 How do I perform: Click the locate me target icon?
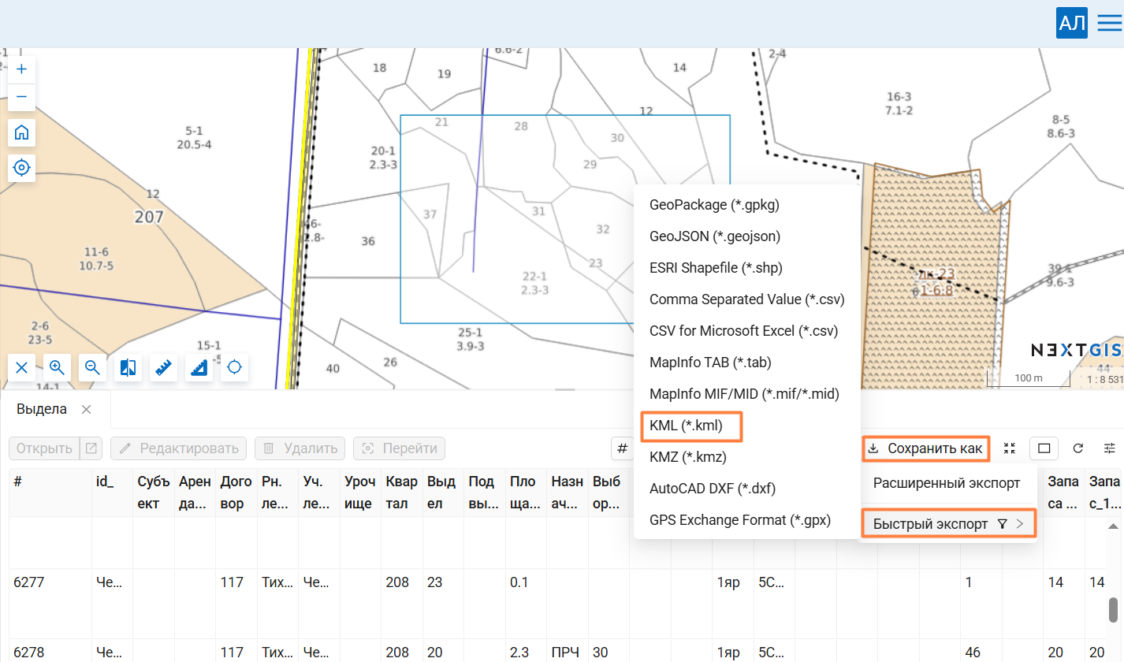click(21, 167)
